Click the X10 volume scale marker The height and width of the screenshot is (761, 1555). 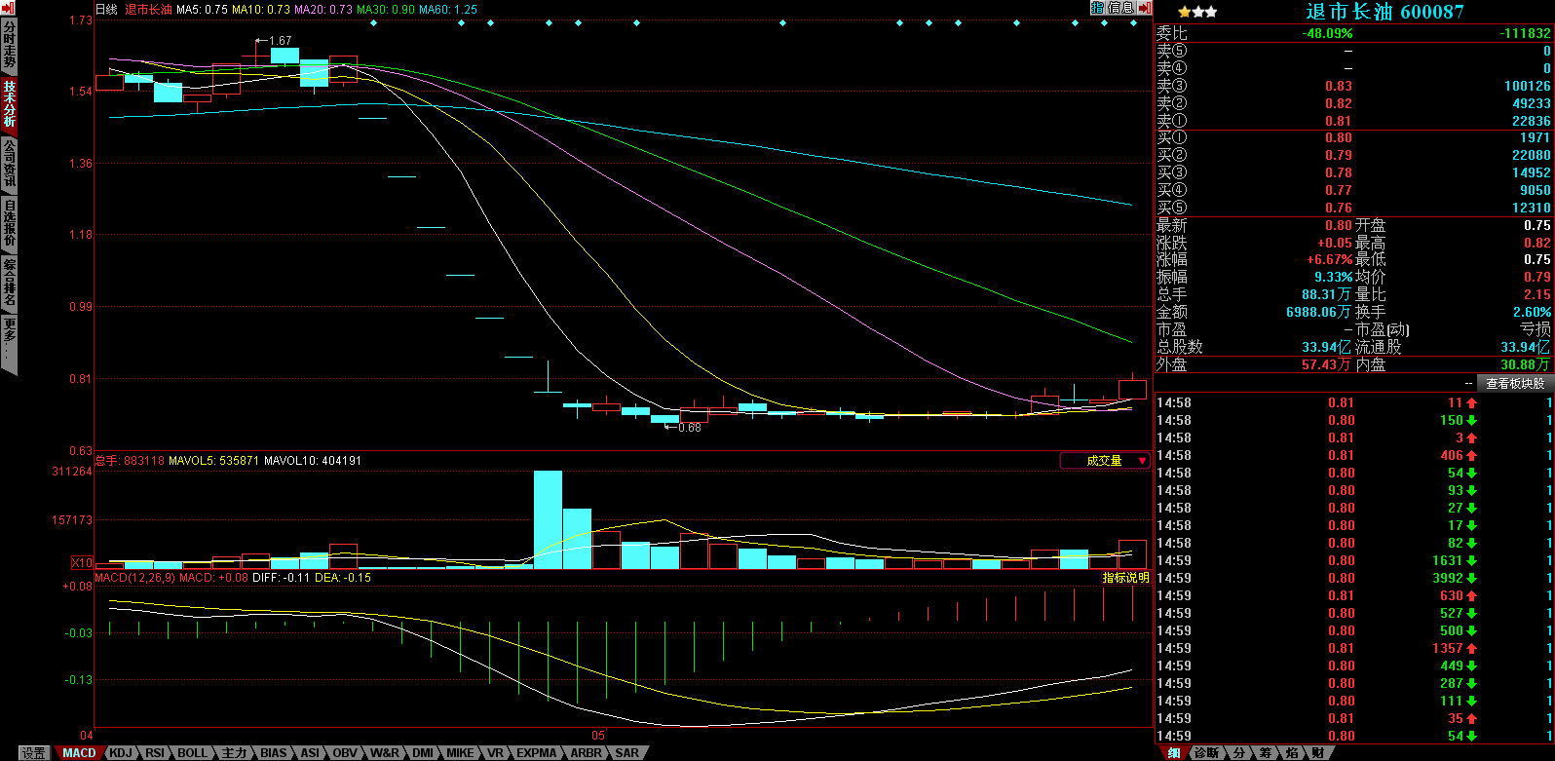[82, 562]
